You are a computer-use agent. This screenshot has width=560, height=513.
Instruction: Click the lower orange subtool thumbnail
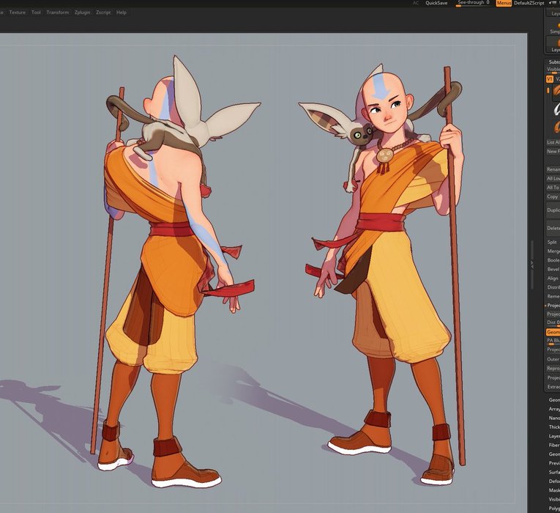coord(556,126)
